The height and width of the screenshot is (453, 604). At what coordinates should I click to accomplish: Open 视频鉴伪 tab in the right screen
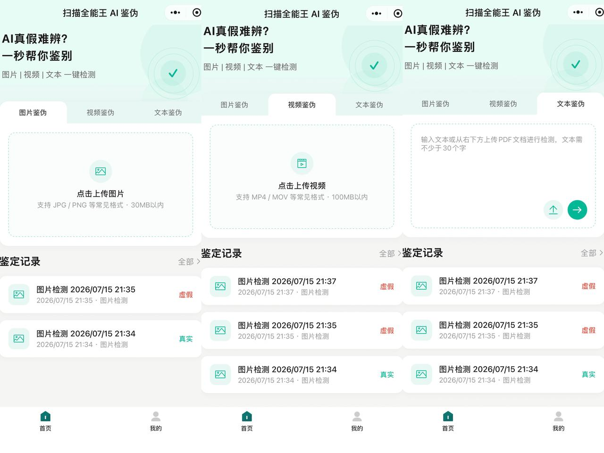point(503,104)
